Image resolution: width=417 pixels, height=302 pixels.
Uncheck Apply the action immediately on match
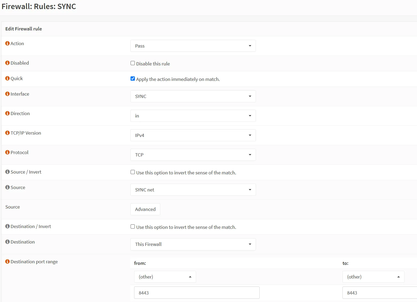pos(132,79)
